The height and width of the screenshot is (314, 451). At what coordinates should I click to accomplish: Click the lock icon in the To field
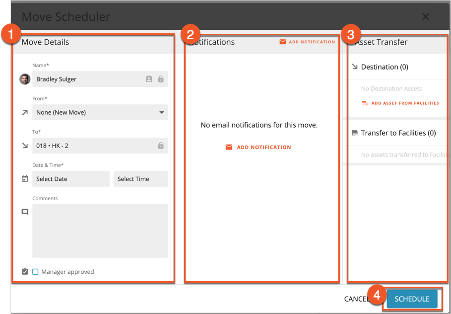coord(160,146)
